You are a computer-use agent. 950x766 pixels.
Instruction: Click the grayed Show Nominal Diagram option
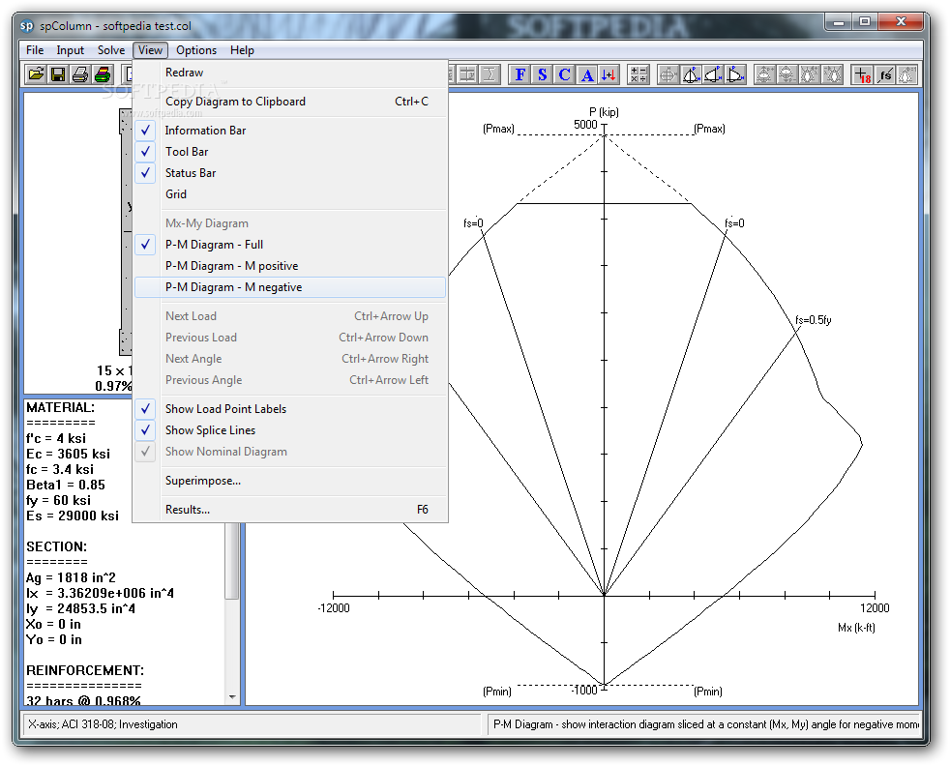tap(289, 451)
